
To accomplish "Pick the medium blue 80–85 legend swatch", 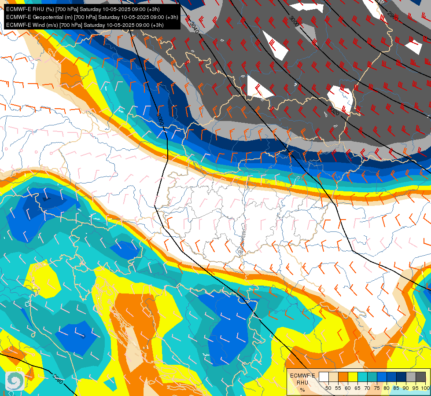I will tap(391, 377).
